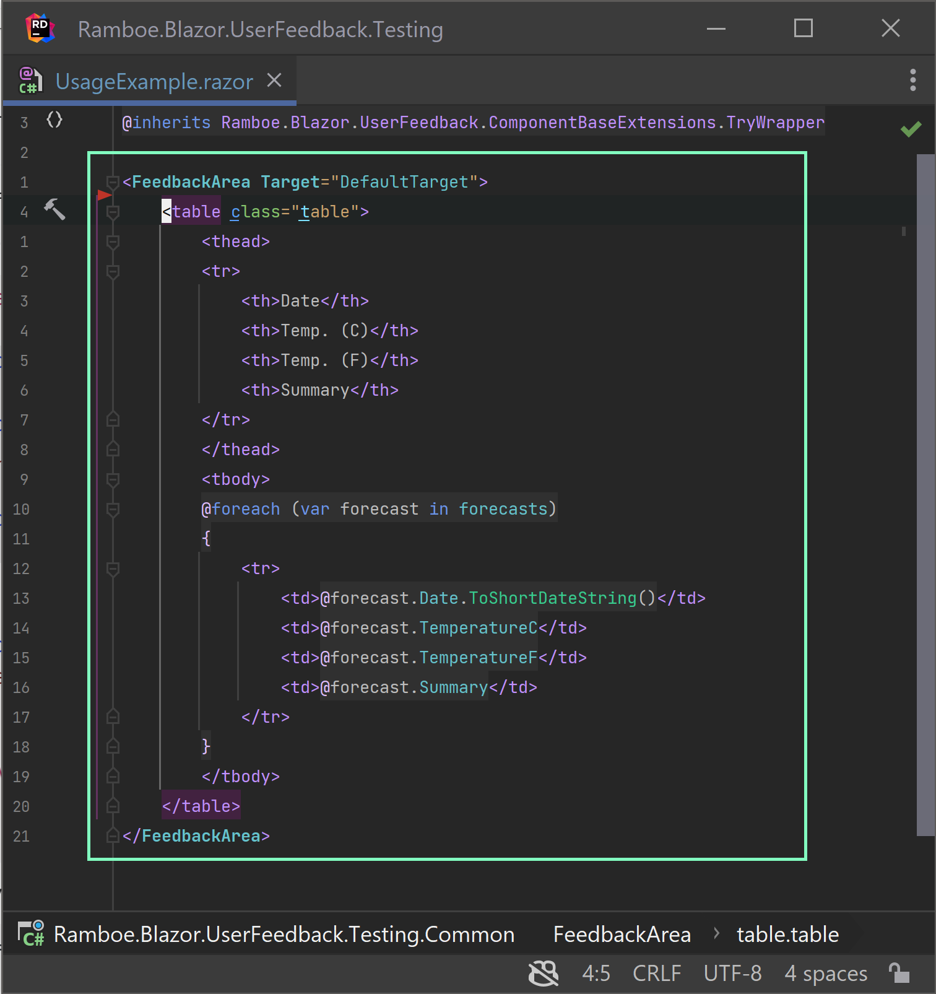Collapse the tbody fold marker
Screen dimensions: 936x994
(x=113, y=479)
